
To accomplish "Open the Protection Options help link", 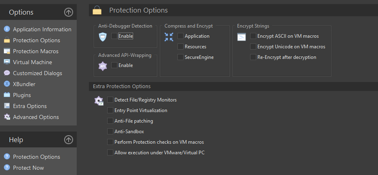I will tap(37, 157).
